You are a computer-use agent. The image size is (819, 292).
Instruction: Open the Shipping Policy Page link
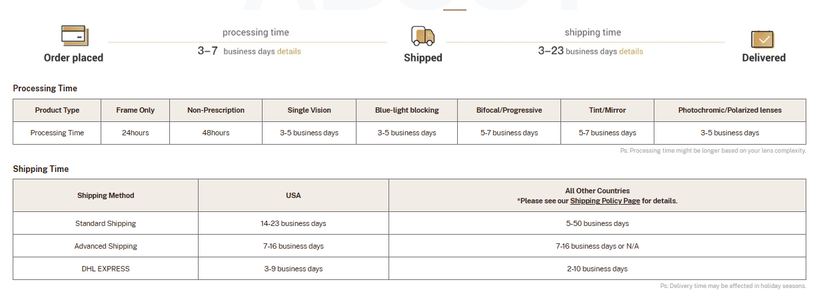(604, 201)
